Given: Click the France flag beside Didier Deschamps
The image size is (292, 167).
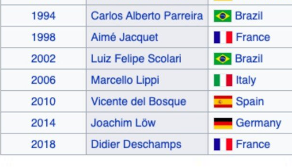Looking at the screenshot, I should tap(223, 144).
